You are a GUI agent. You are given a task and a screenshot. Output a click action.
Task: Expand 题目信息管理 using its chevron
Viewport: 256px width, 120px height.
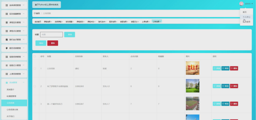click(x=24, y=48)
